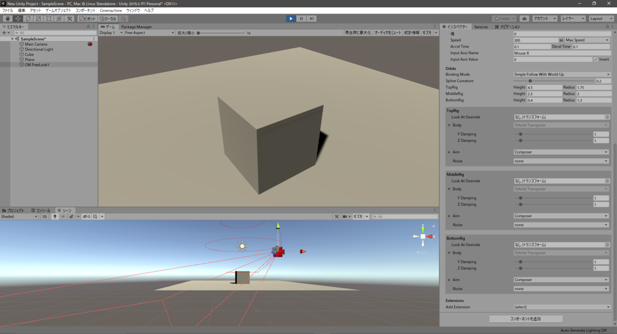Viewport: 617px width, 334px height.
Task: Open the MiddleRig Noise dropdown
Action: [x=561, y=225]
